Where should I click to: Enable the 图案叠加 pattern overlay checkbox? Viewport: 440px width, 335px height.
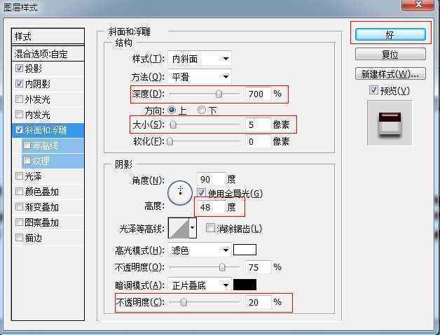tap(19, 222)
